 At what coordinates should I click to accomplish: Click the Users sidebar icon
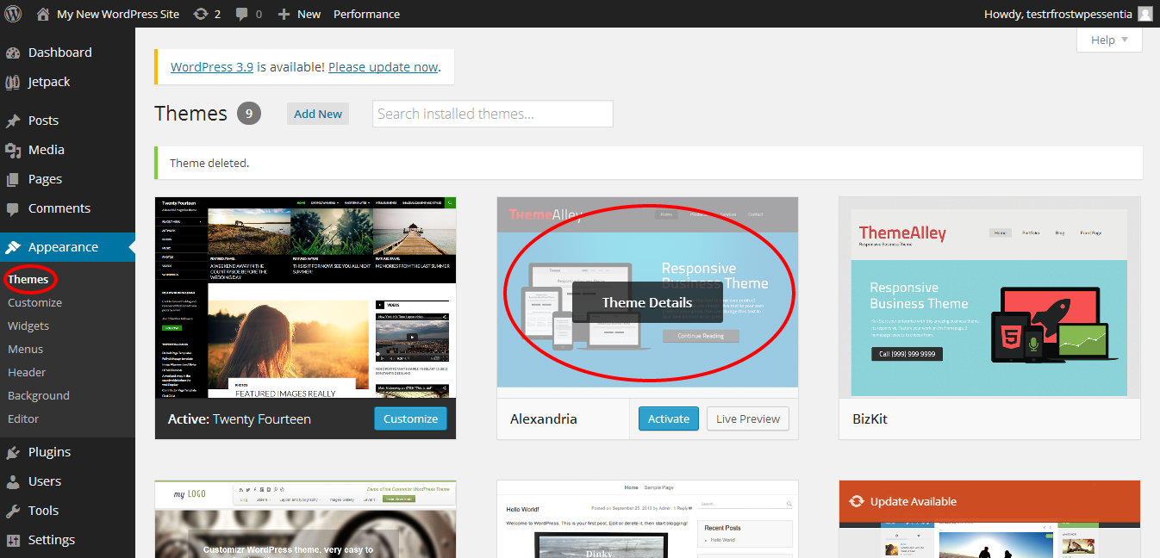click(x=16, y=480)
